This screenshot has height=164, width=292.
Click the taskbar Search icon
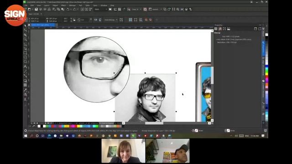(x=31, y=136)
